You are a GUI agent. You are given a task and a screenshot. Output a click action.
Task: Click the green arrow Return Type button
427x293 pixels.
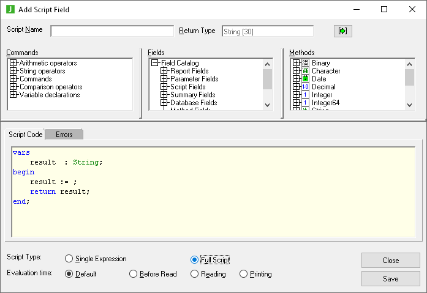tap(342, 31)
